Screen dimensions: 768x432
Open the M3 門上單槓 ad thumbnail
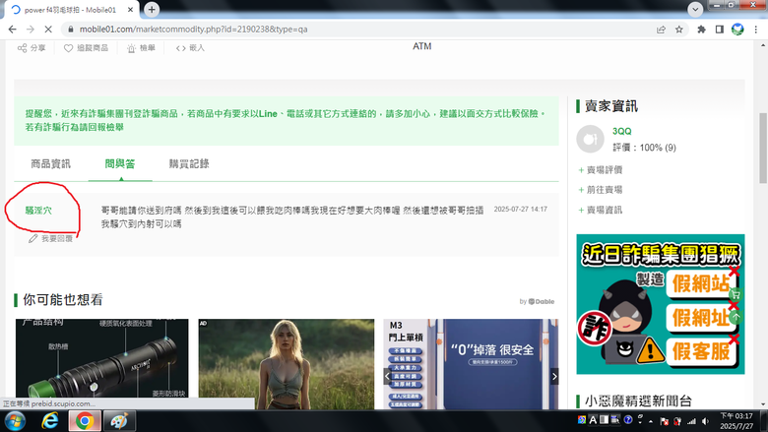point(471,364)
